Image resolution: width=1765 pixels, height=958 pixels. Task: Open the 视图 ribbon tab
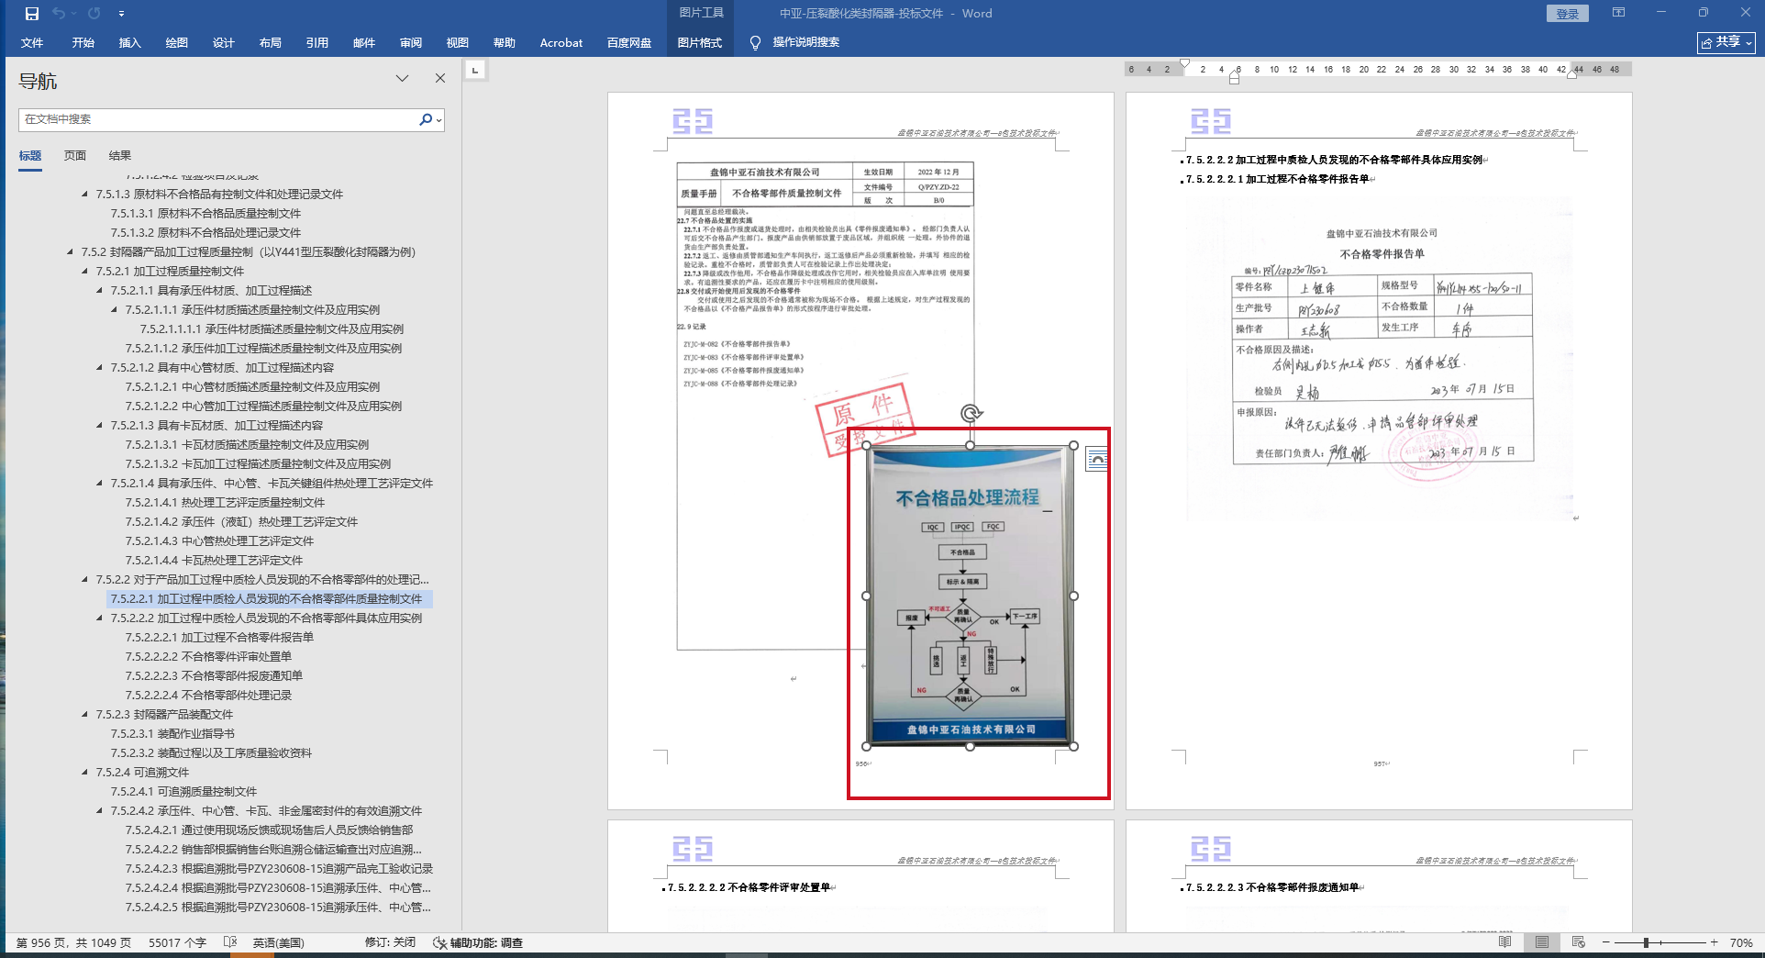coord(458,42)
